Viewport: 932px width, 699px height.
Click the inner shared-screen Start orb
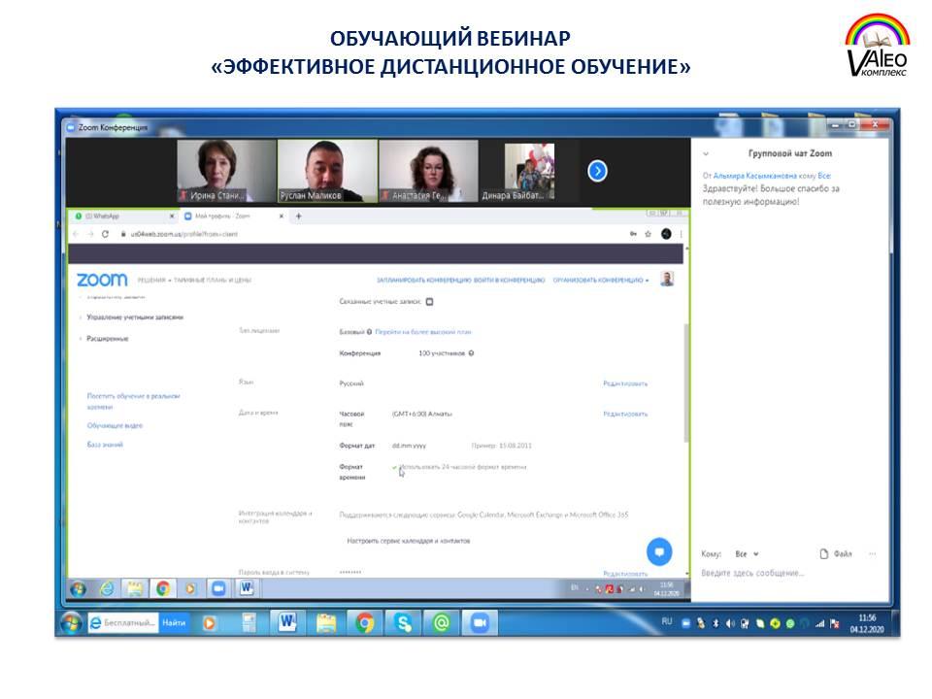coord(78,589)
